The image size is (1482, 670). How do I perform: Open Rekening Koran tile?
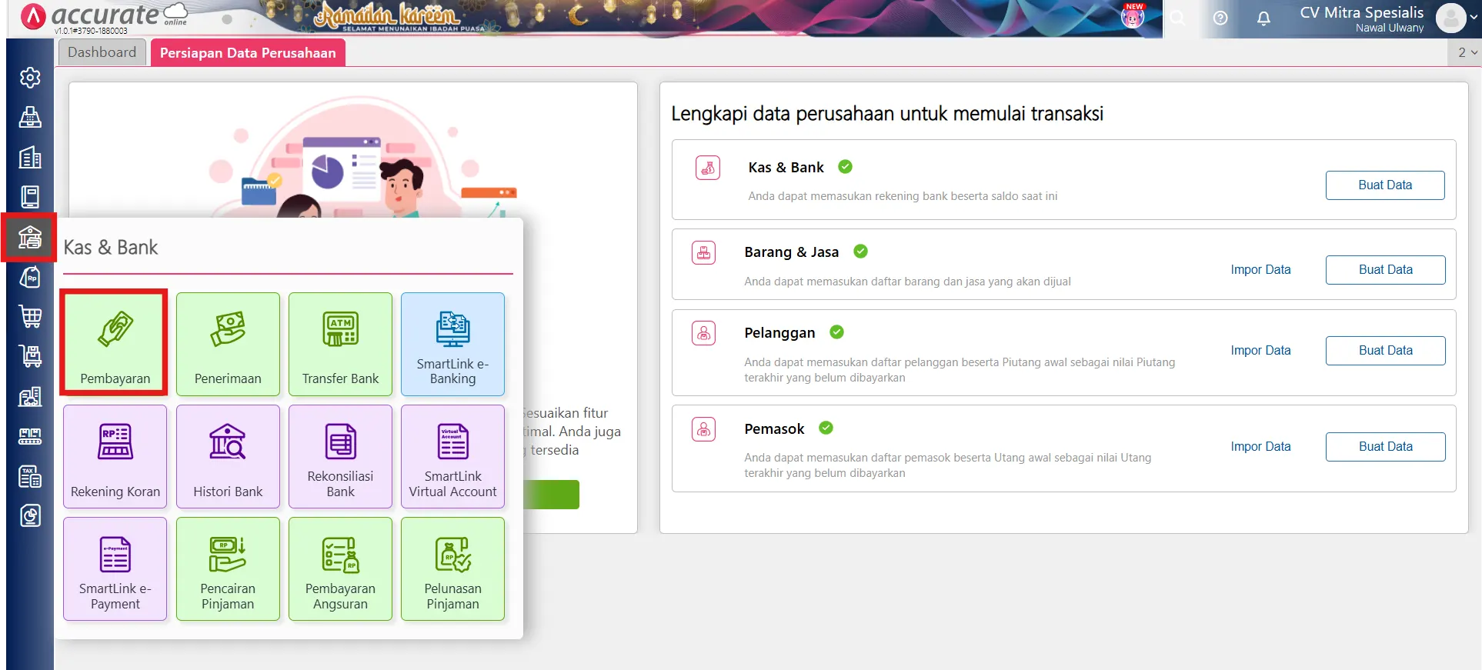coord(115,456)
